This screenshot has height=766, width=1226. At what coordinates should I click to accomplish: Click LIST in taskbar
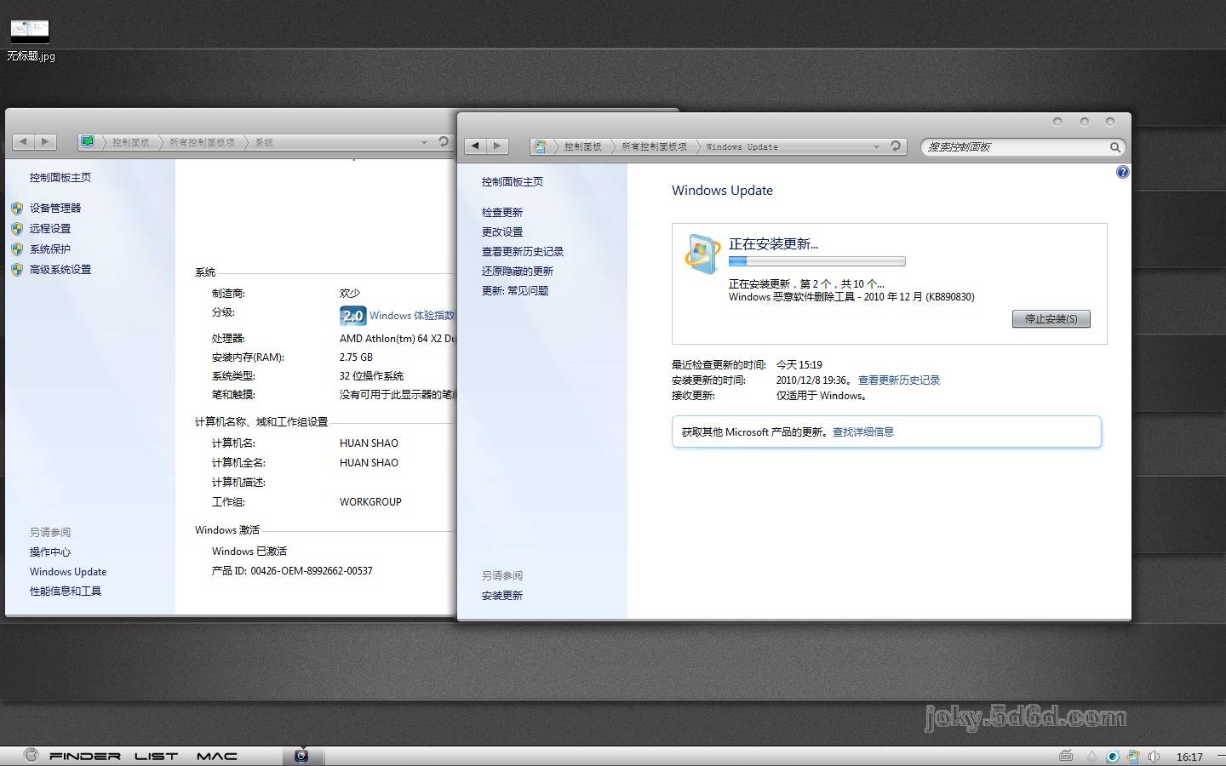point(157,756)
